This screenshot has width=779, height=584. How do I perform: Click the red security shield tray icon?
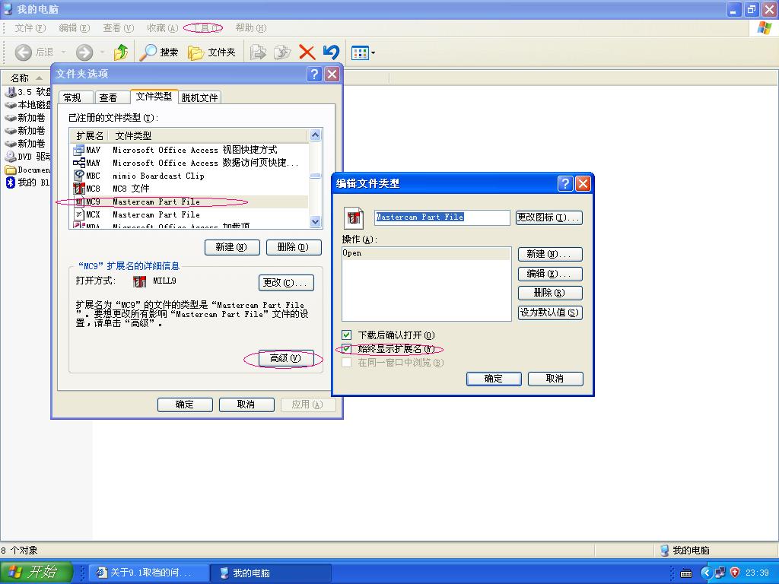(x=734, y=572)
